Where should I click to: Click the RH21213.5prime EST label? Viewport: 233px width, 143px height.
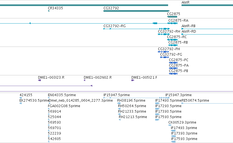pos(133,117)
